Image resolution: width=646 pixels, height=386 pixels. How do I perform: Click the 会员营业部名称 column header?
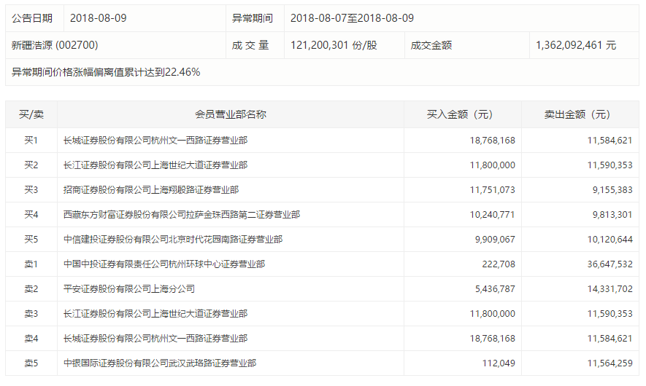click(231, 114)
